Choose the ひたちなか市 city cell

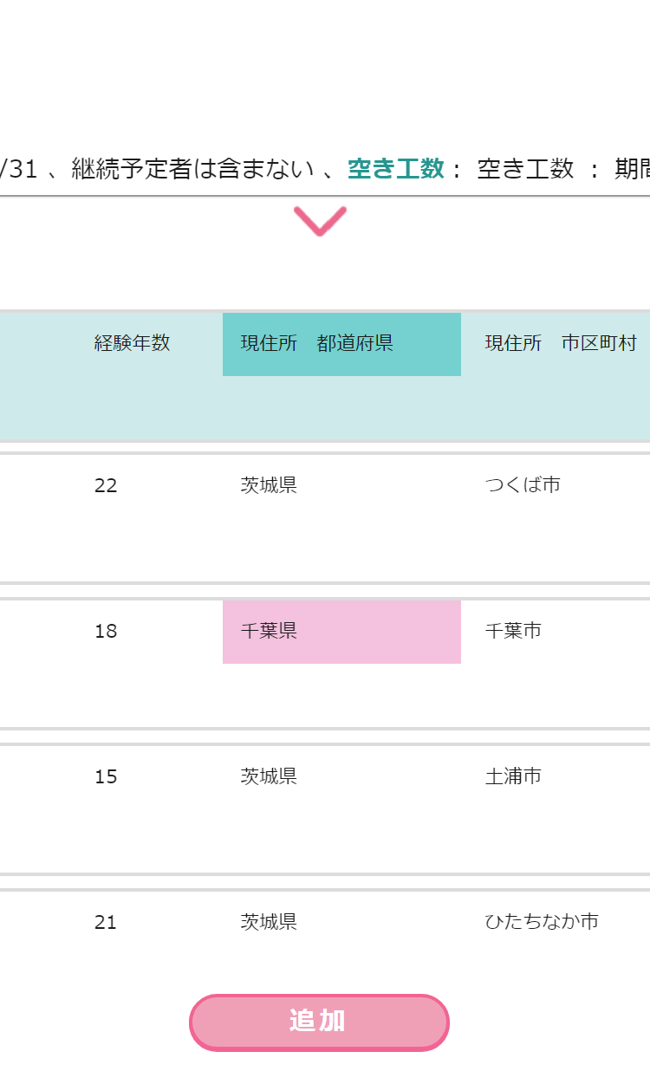[x=542, y=922]
